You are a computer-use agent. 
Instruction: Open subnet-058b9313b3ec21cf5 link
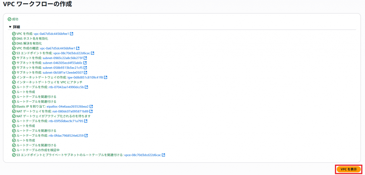63,68
